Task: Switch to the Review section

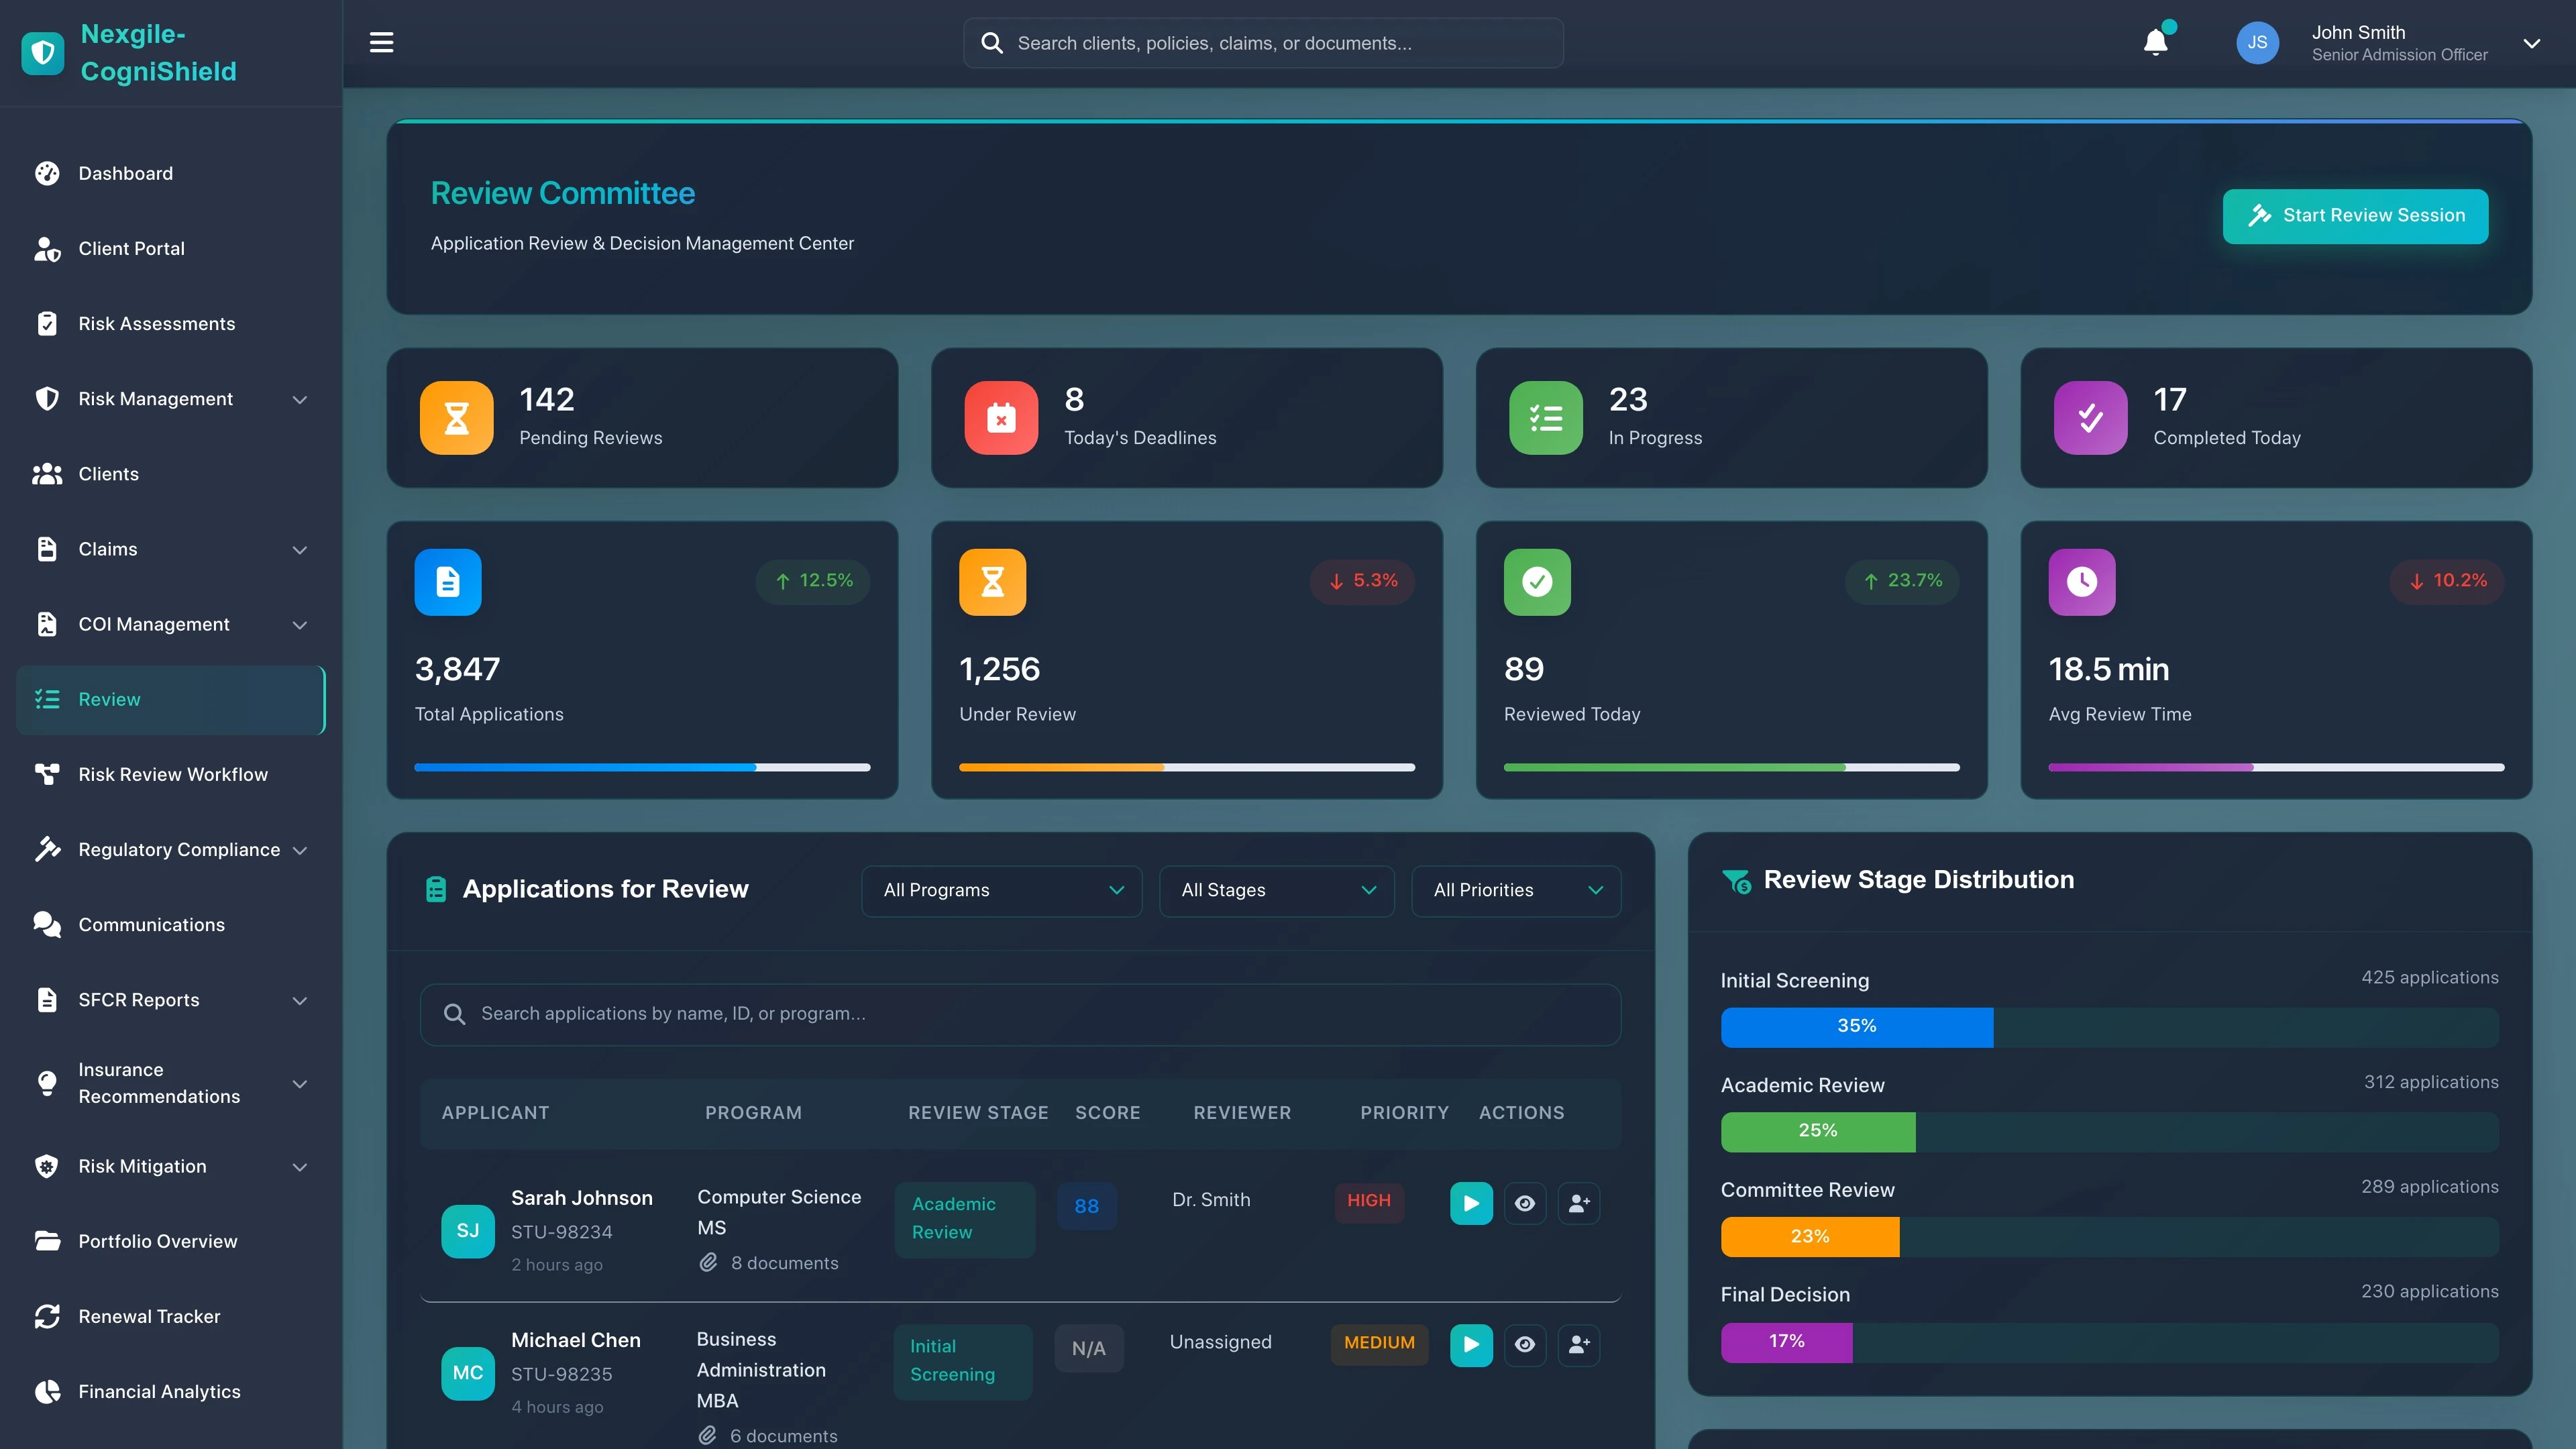Action: click(110, 699)
